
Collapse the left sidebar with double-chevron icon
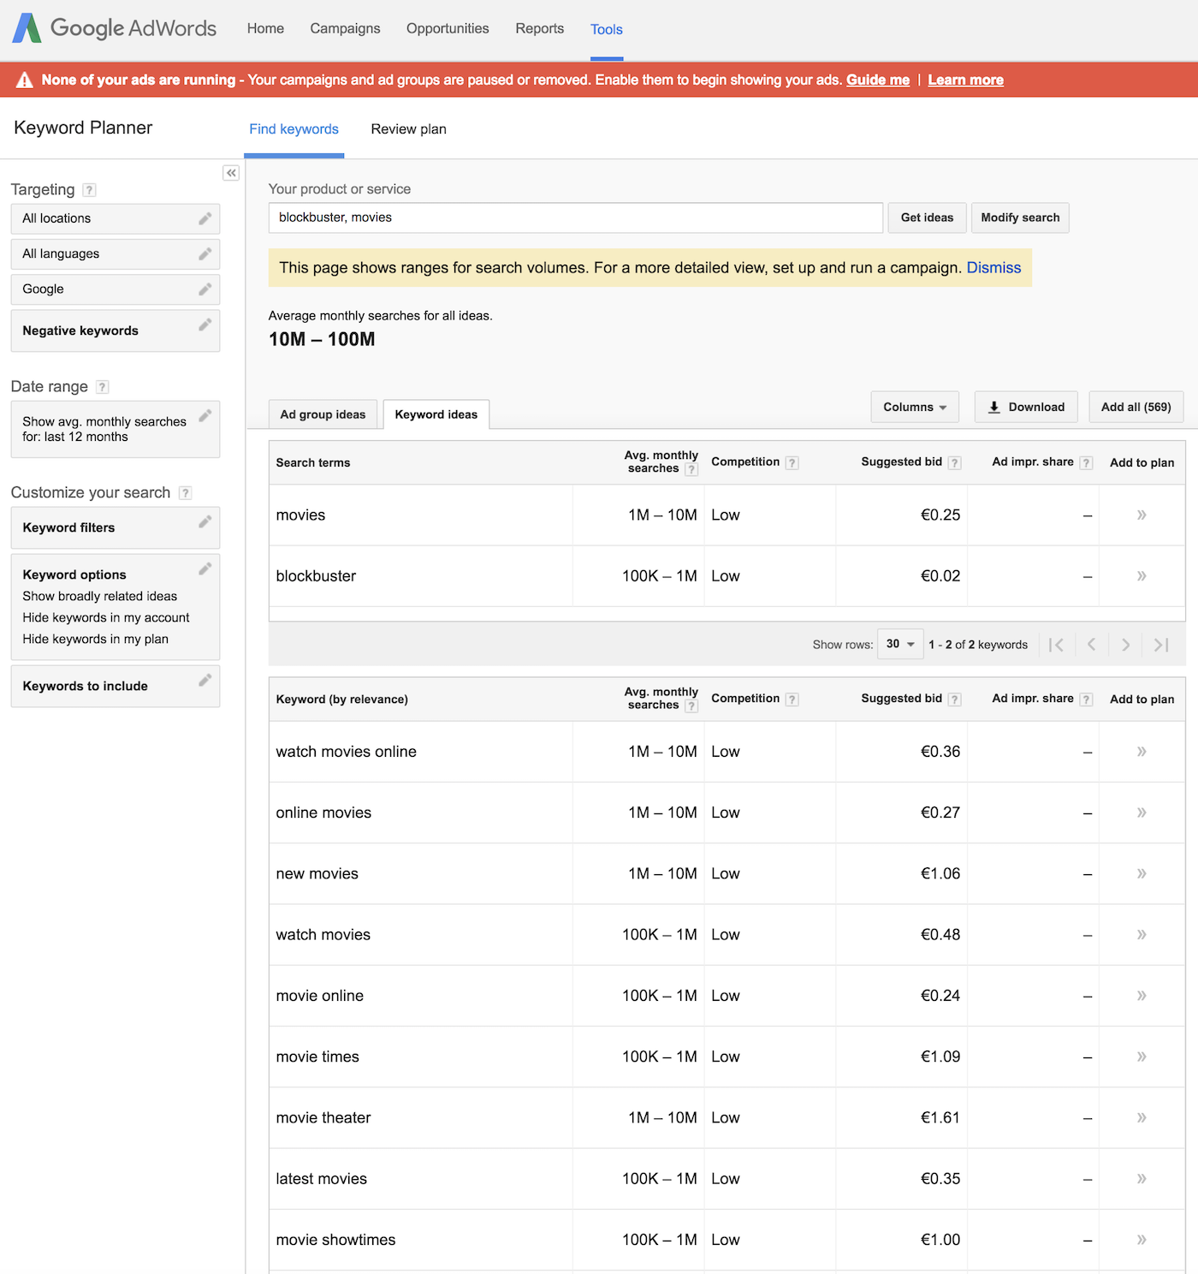click(231, 173)
